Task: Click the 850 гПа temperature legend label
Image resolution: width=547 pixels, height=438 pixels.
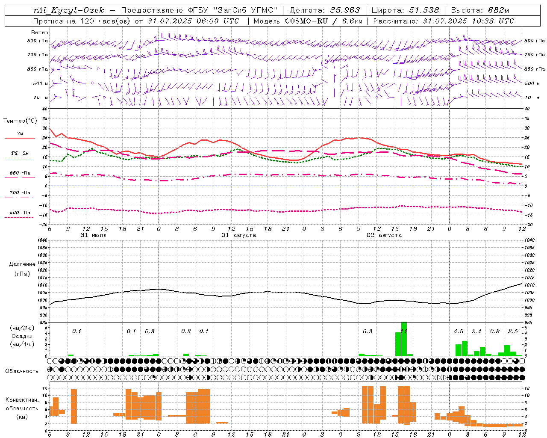Action: click(x=20, y=173)
